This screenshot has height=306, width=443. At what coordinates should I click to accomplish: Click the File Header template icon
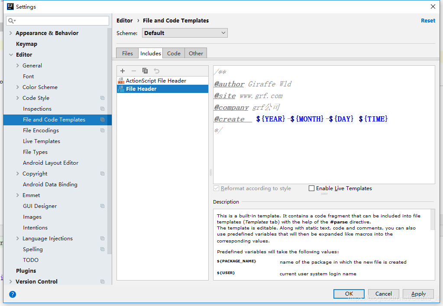(121, 89)
